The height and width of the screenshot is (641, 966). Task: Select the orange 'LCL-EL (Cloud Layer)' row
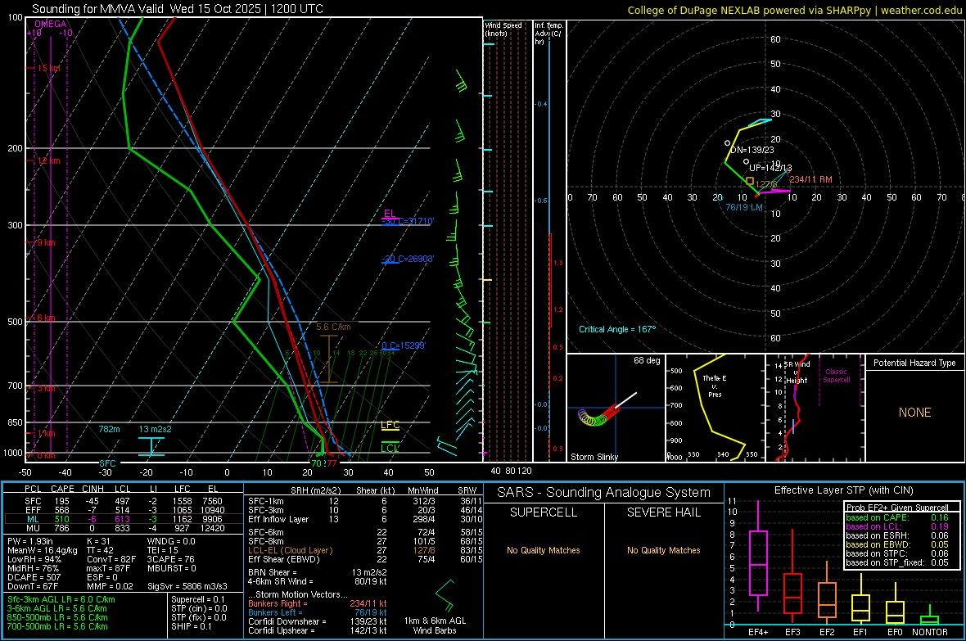point(365,550)
